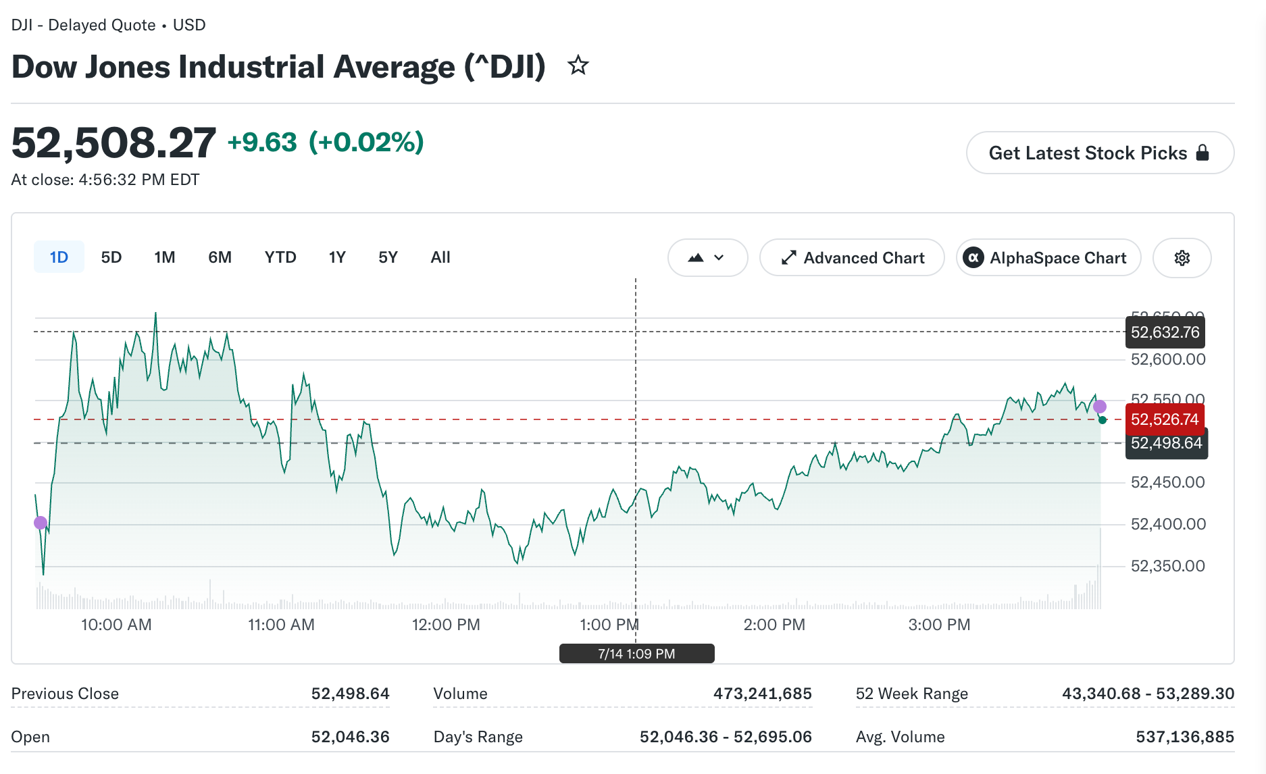The image size is (1266, 774).
Task: Click the purple event marker at chart start
Action: 41,522
